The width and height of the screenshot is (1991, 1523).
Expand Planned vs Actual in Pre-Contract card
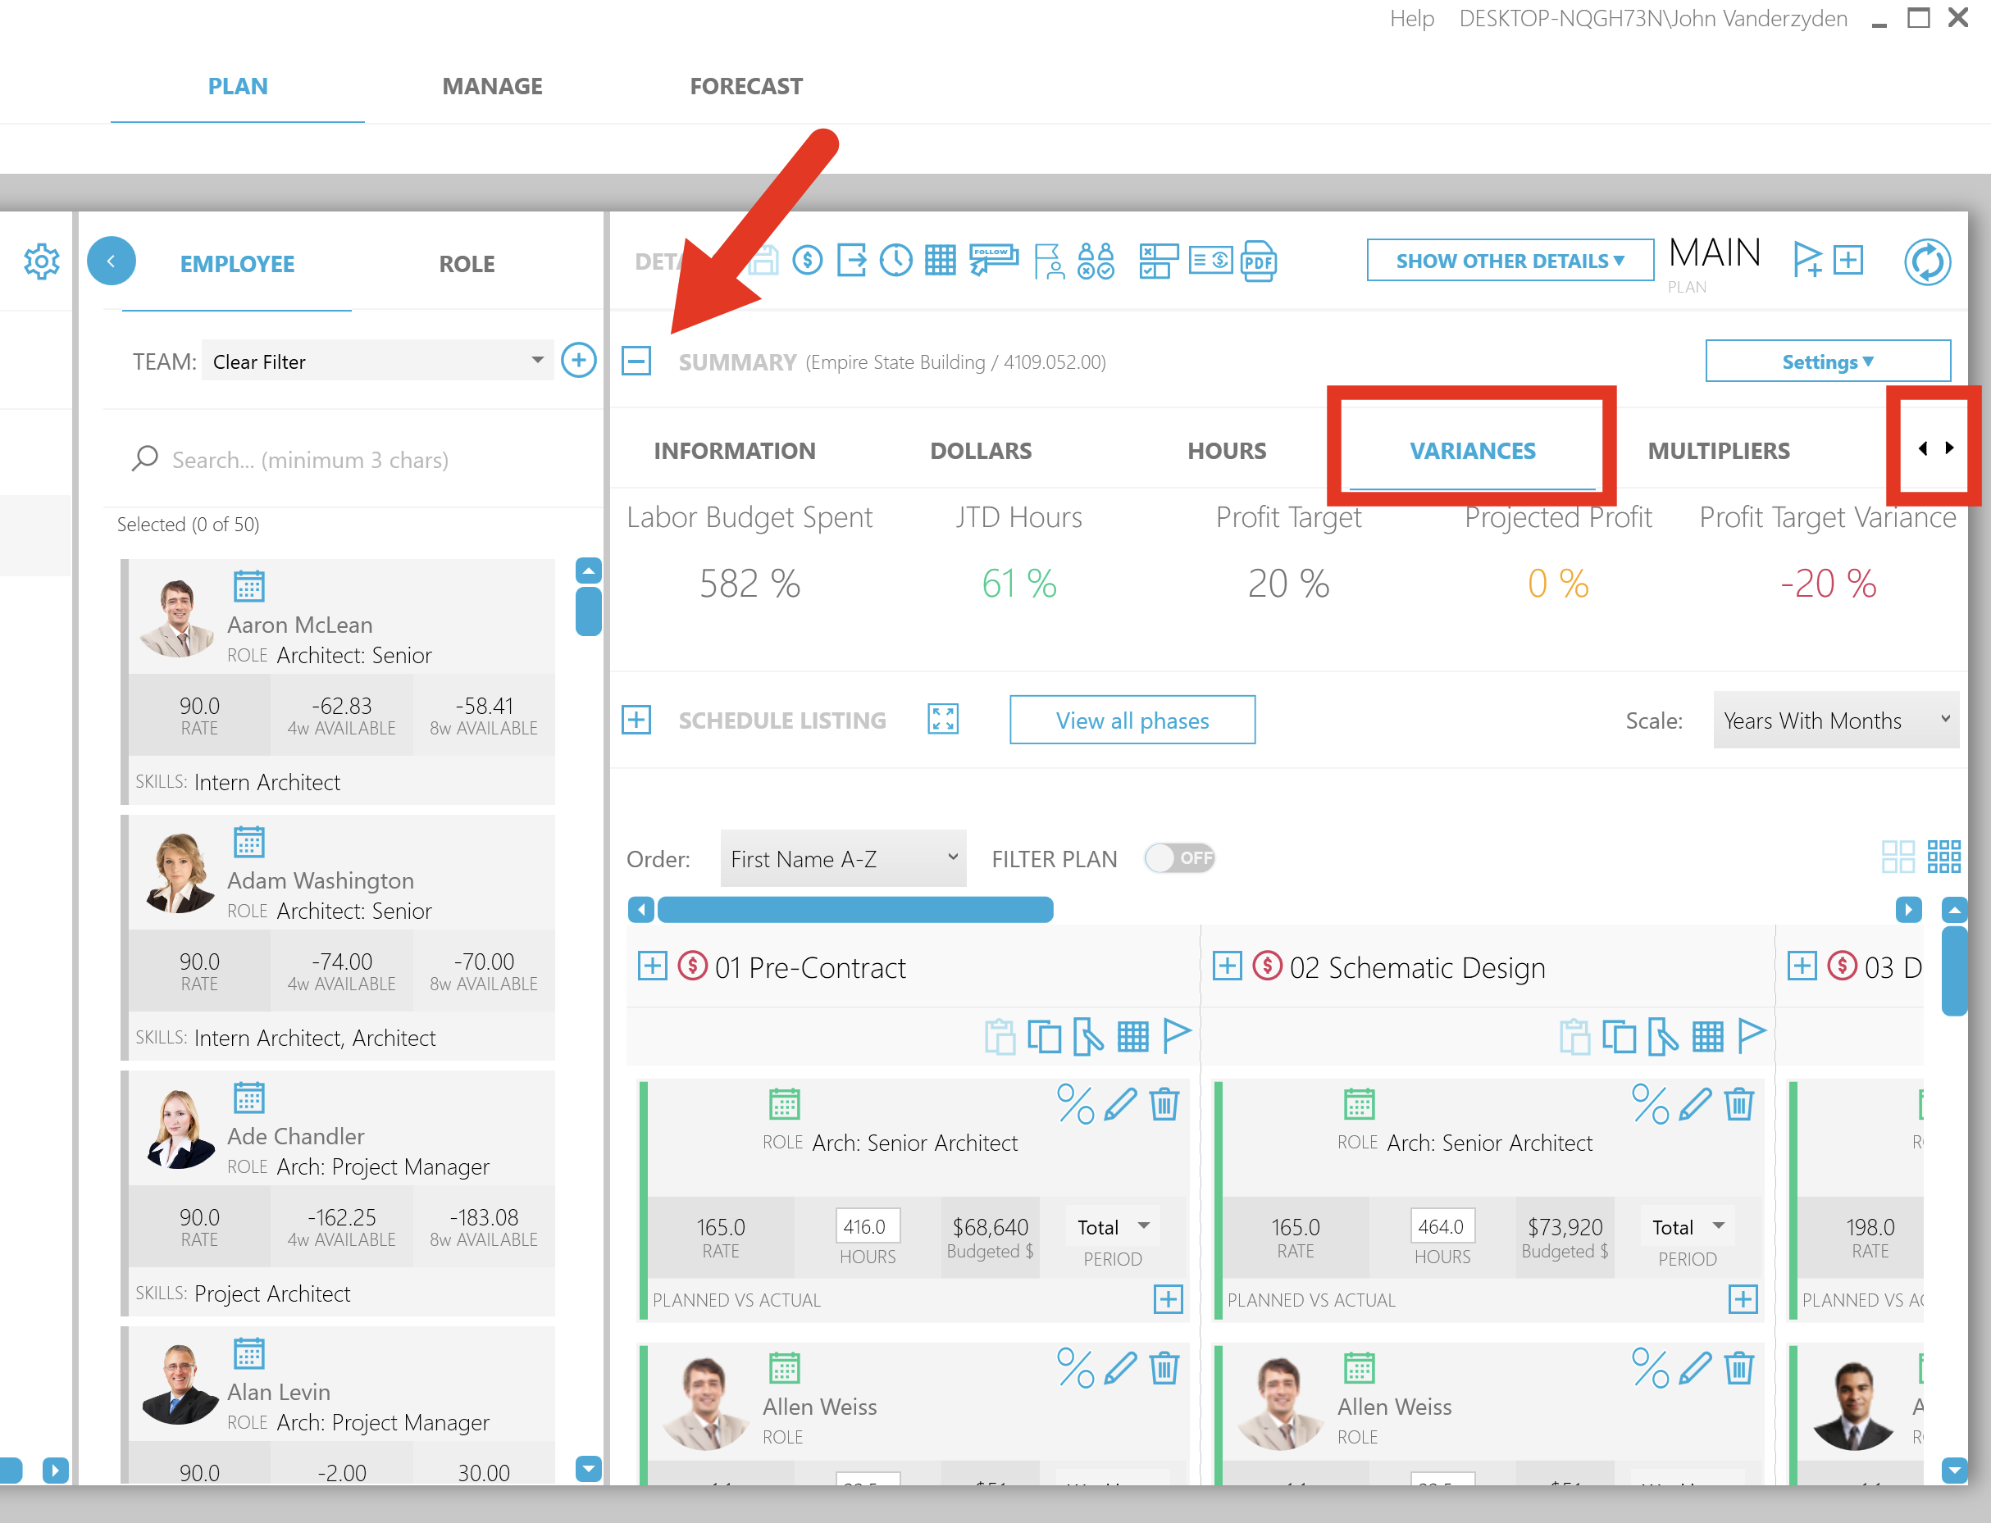pyautogui.click(x=1168, y=1299)
